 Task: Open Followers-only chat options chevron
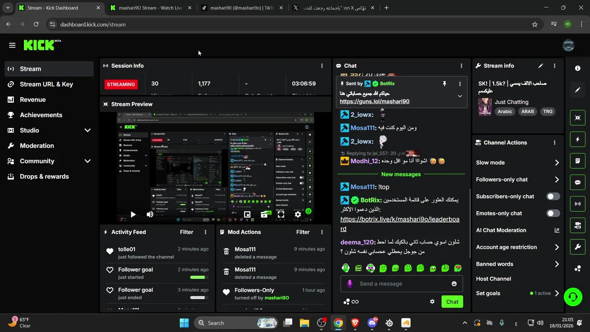557,180
